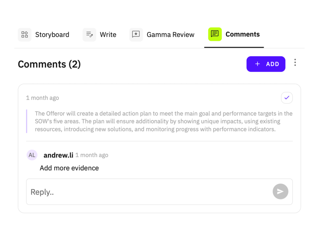Click the Reply input field
The image size is (319, 239).
(125, 192)
